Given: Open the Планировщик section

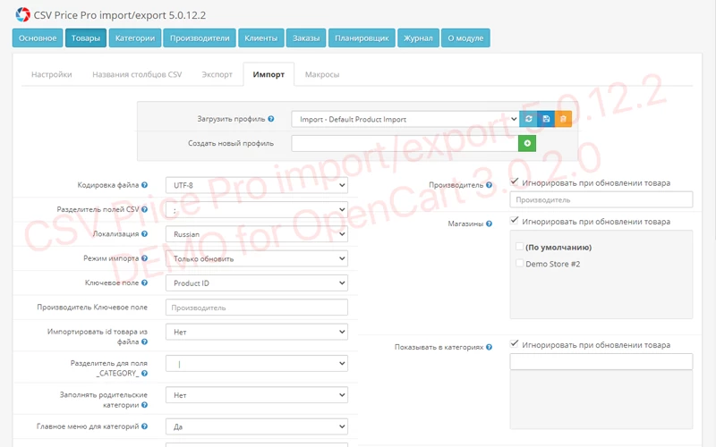Looking at the screenshot, I should point(362,38).
